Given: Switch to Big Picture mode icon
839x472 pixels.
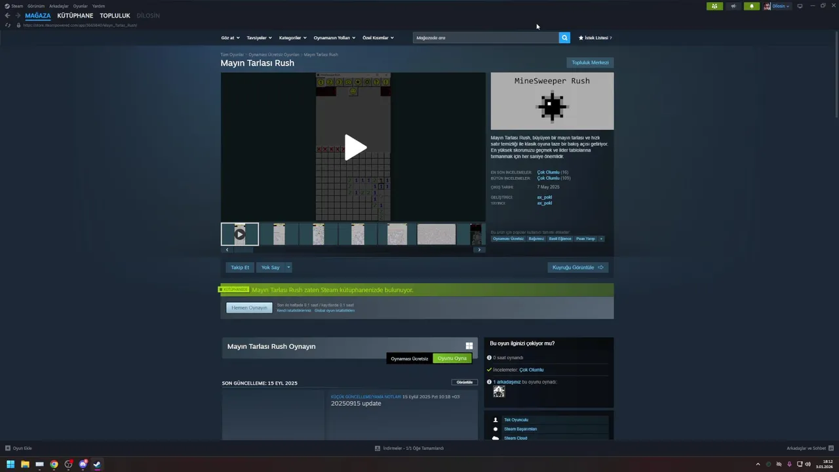Looking at the screenshot, I should (x=800, y=6).
